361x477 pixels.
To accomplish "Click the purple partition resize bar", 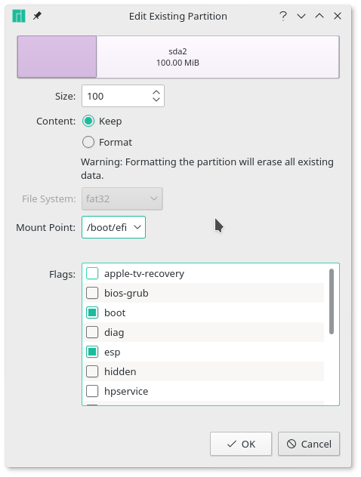I will (x=57, y=57).
